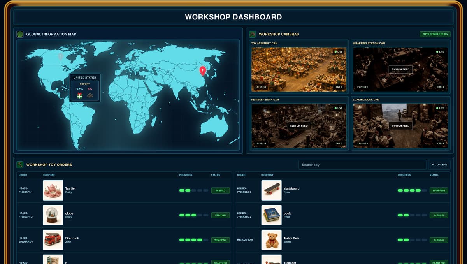The image size is (467, 264).
Task: Select order ID HS-KID-F169D3F1-1
Action: click(x=26, y=190)
